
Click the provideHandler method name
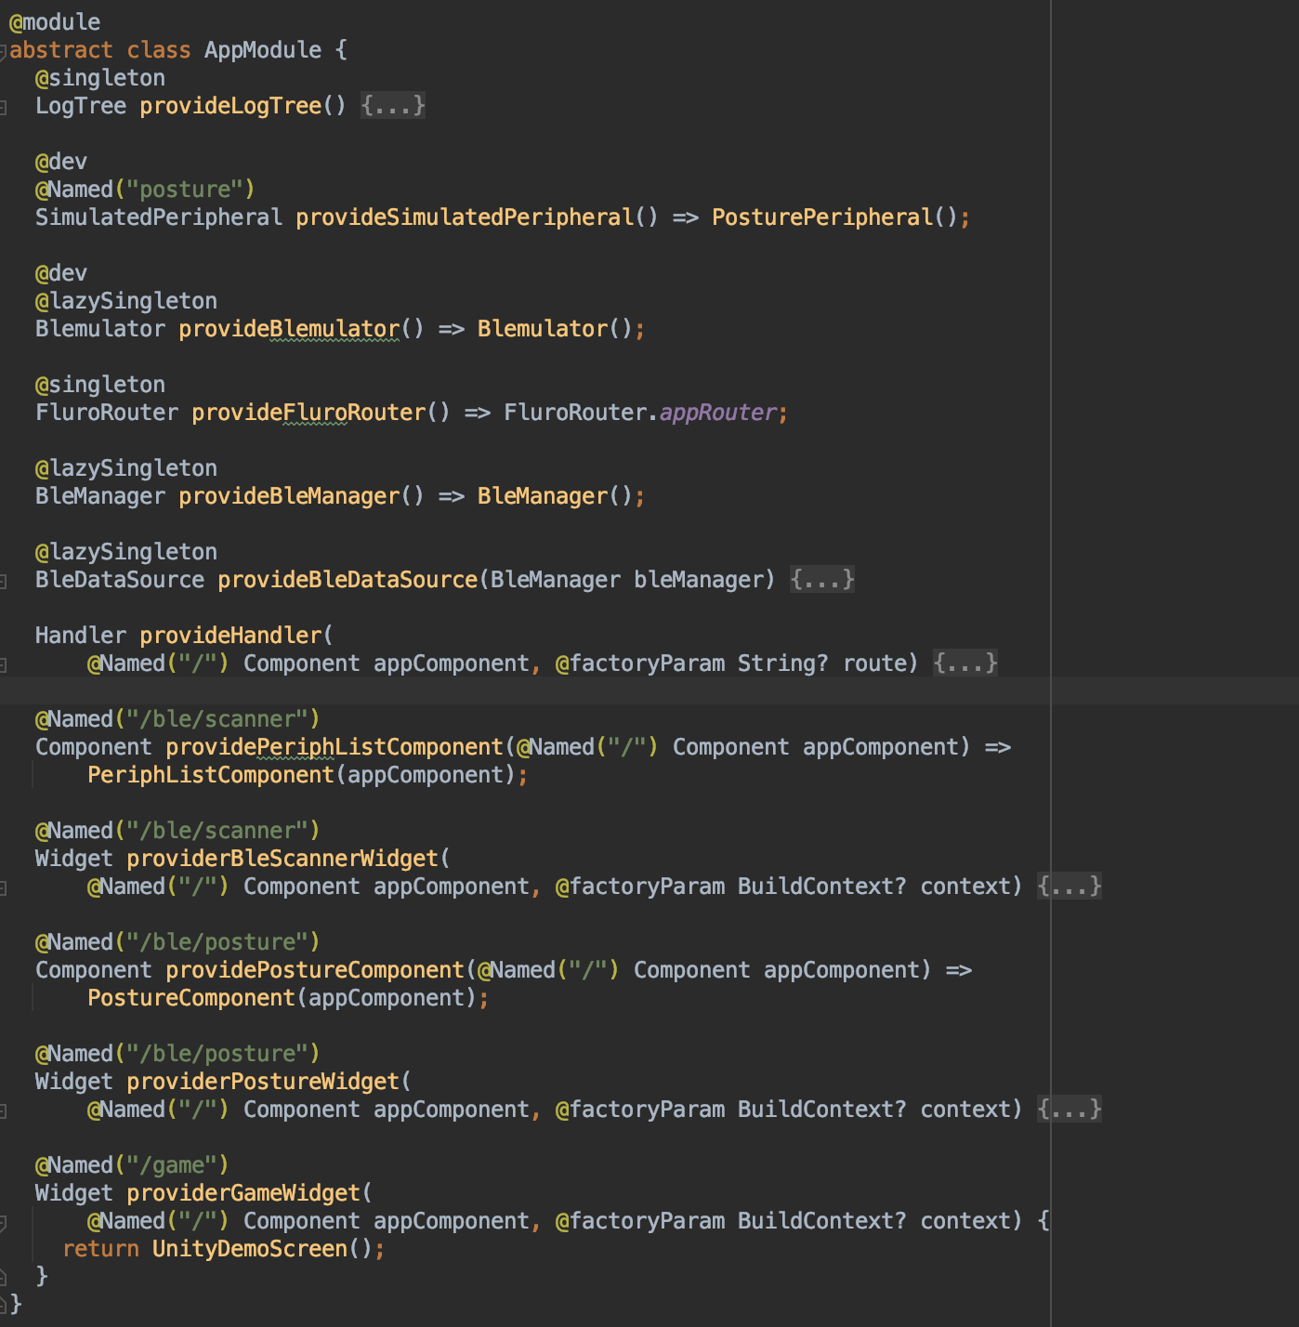230,636
